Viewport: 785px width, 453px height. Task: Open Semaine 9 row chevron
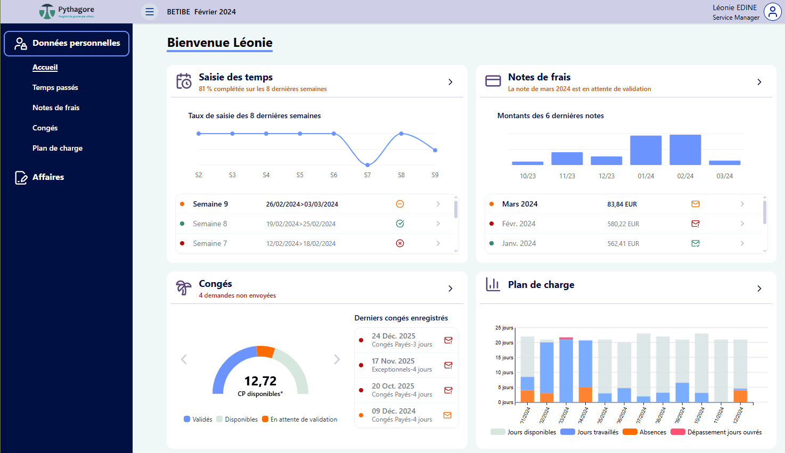pyautogui.click(x=438, y=204)
